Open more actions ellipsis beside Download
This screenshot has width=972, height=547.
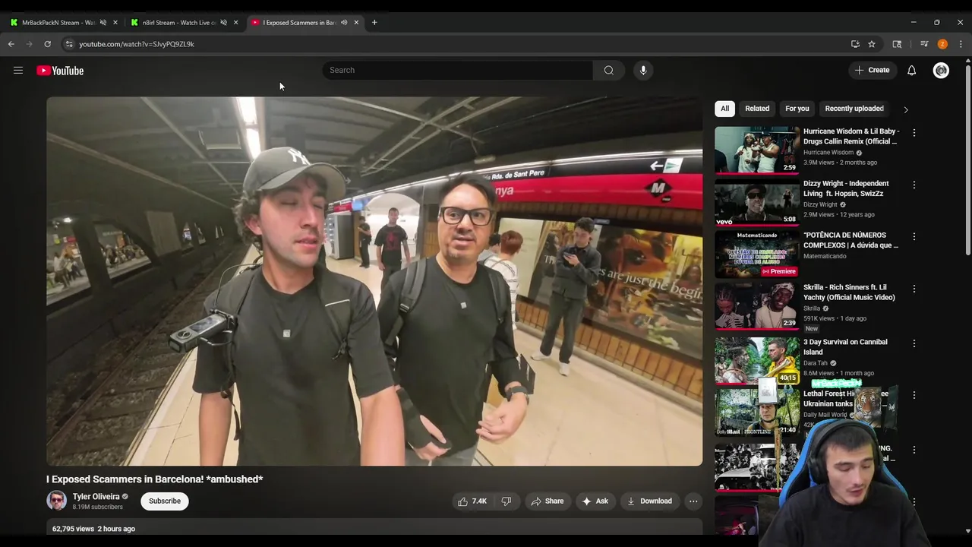(x=693, y=501)
